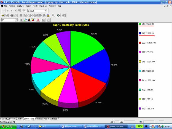Click the Pause capture icon
Viewport: 172px width, 129px height.
(x=7, y=11)
